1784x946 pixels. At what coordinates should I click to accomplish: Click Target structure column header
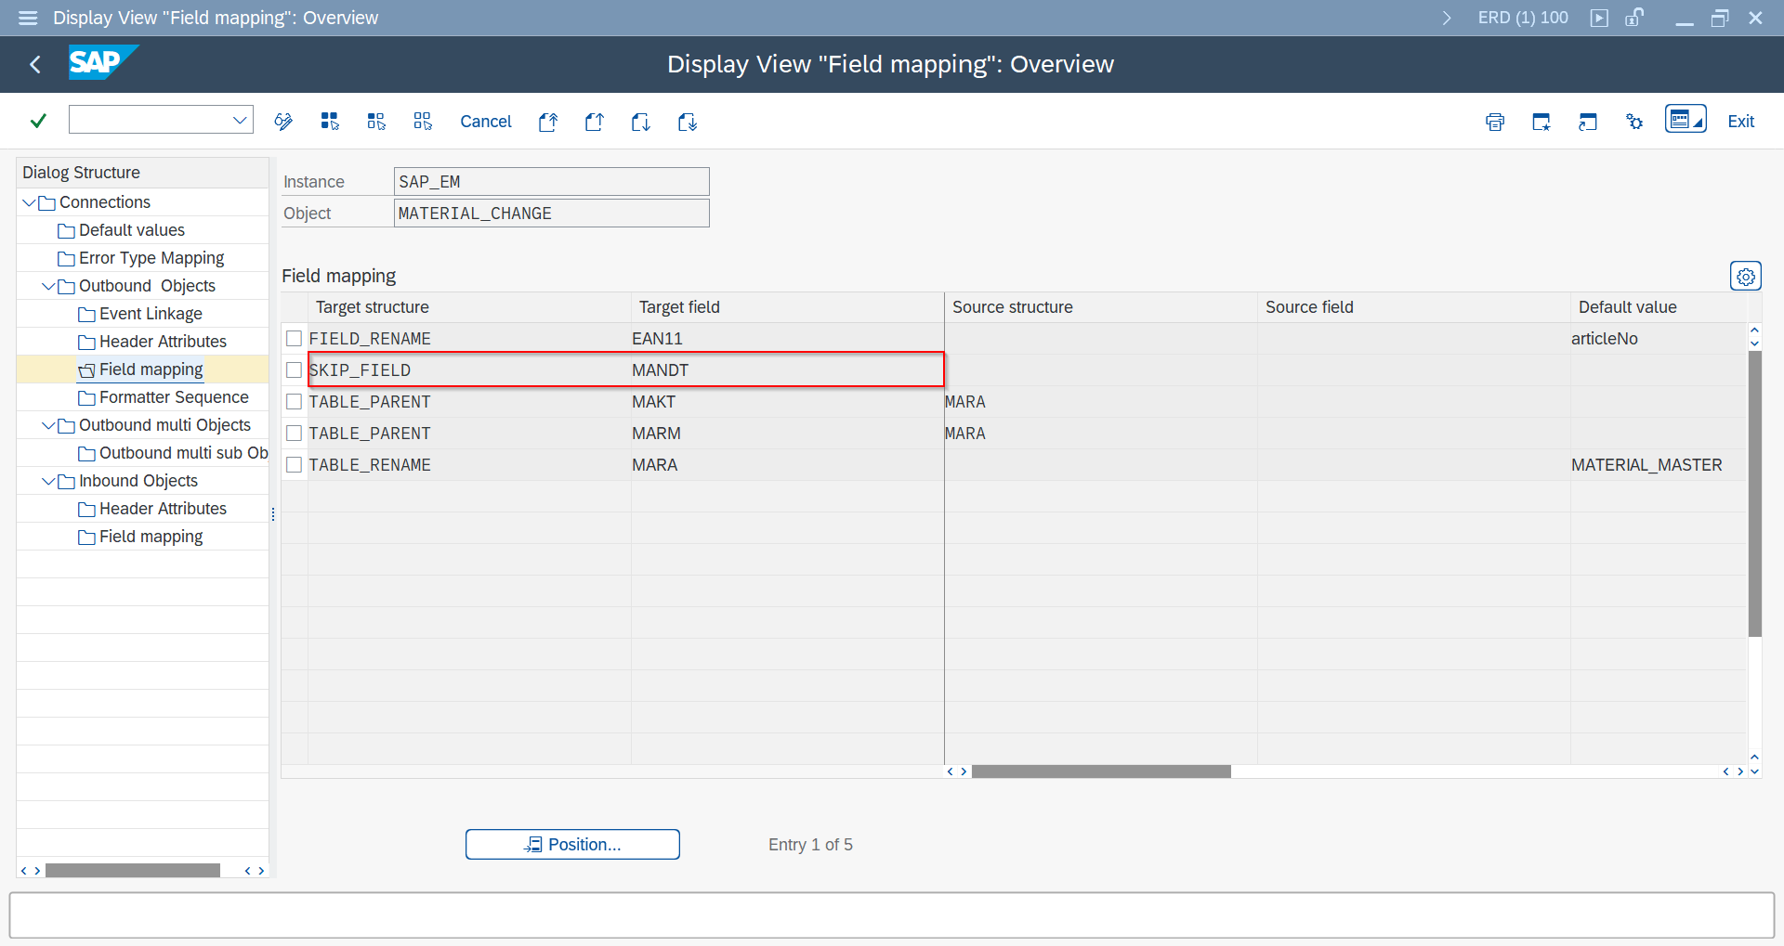point(469,307)
